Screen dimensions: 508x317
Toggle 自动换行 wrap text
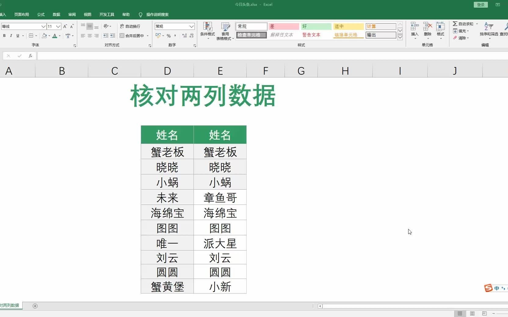coord(130,26)
